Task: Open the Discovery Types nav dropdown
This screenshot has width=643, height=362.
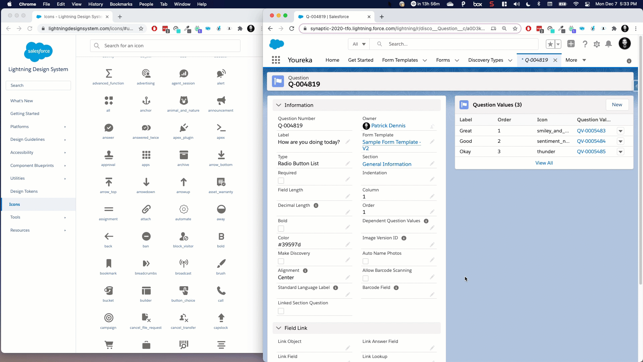Action: pyautogui.click(x=510, y=60)
